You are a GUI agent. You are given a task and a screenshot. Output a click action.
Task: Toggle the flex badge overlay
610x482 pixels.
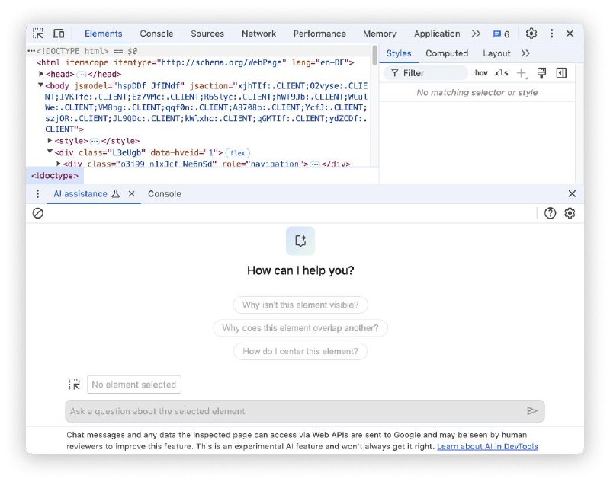[x=238, y=153]
